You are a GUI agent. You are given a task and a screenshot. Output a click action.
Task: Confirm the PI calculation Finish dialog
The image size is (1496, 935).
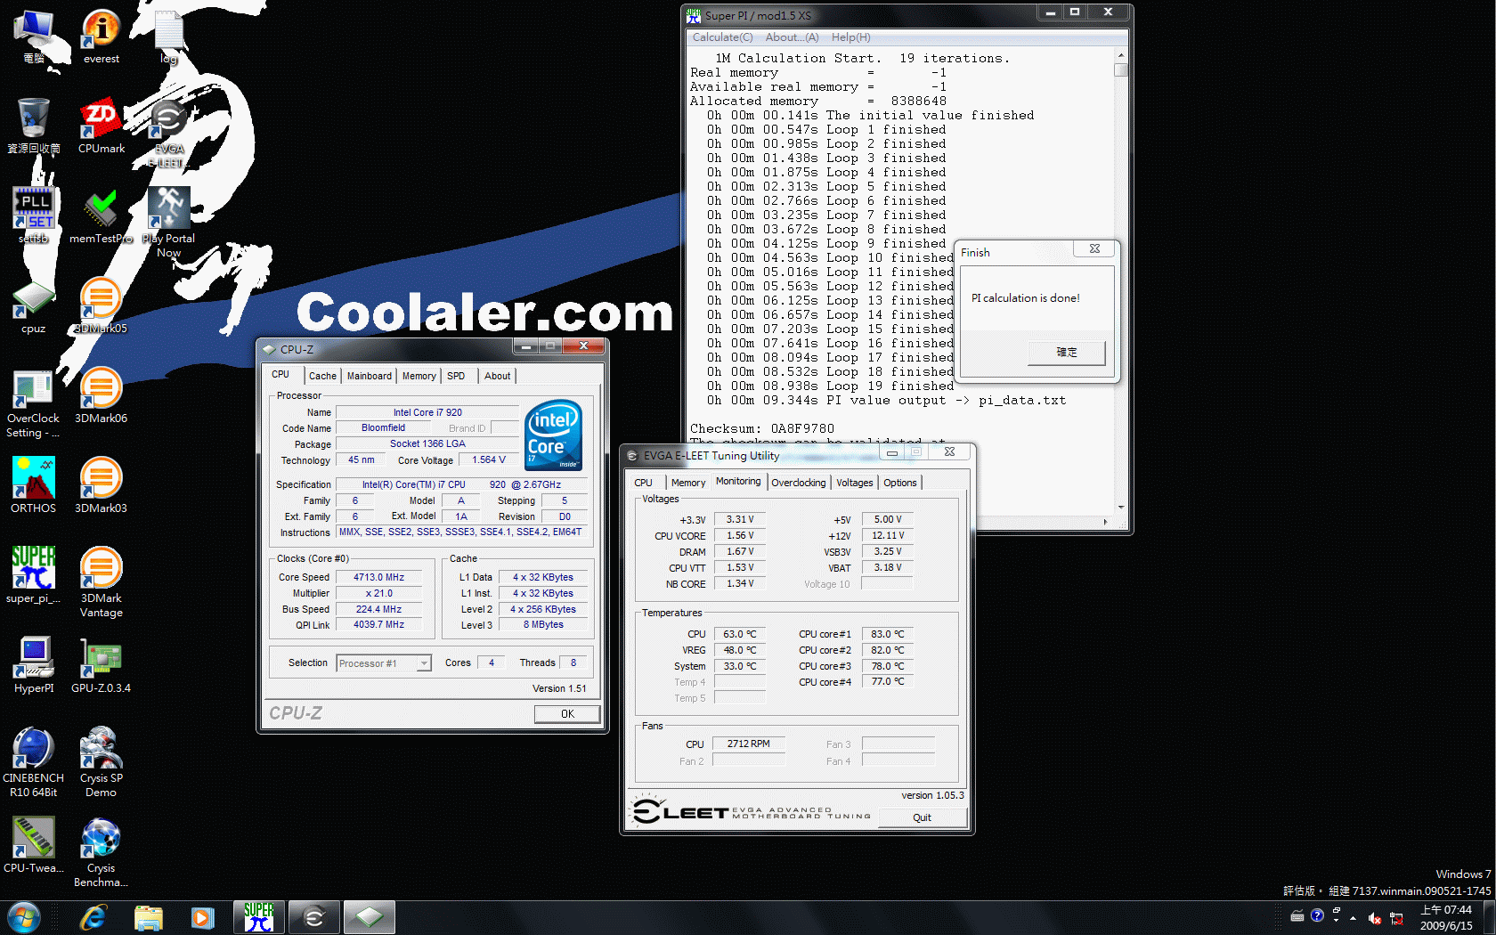click(x=1067, y=352)
